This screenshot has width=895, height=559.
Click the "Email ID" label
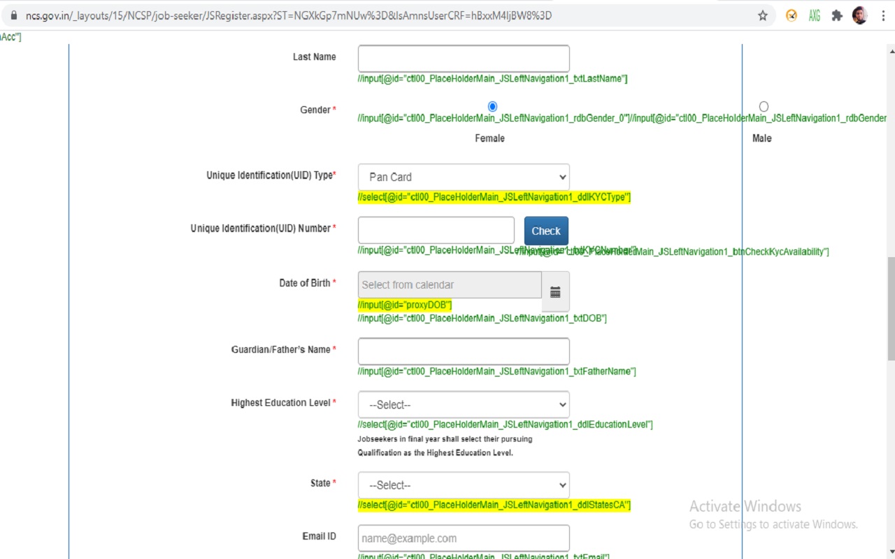(x=319, y=536)
